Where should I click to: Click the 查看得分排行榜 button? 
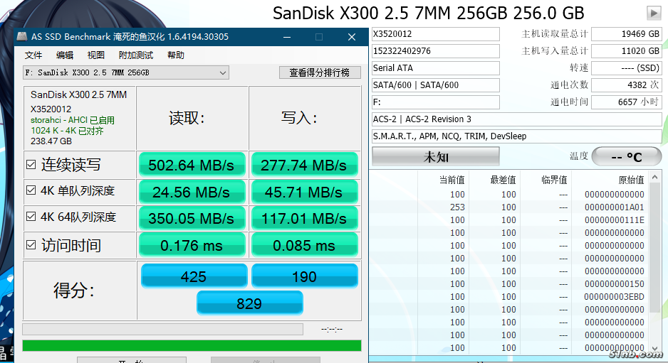click(319, 72)
